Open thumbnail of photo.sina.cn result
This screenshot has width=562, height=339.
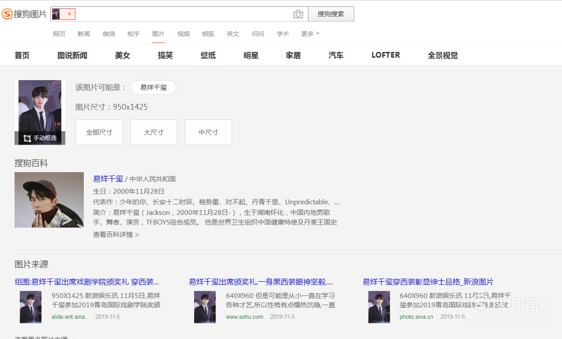tap(379, 307)
